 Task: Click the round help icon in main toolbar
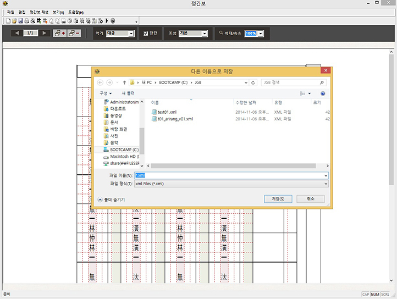coord(113,21)
